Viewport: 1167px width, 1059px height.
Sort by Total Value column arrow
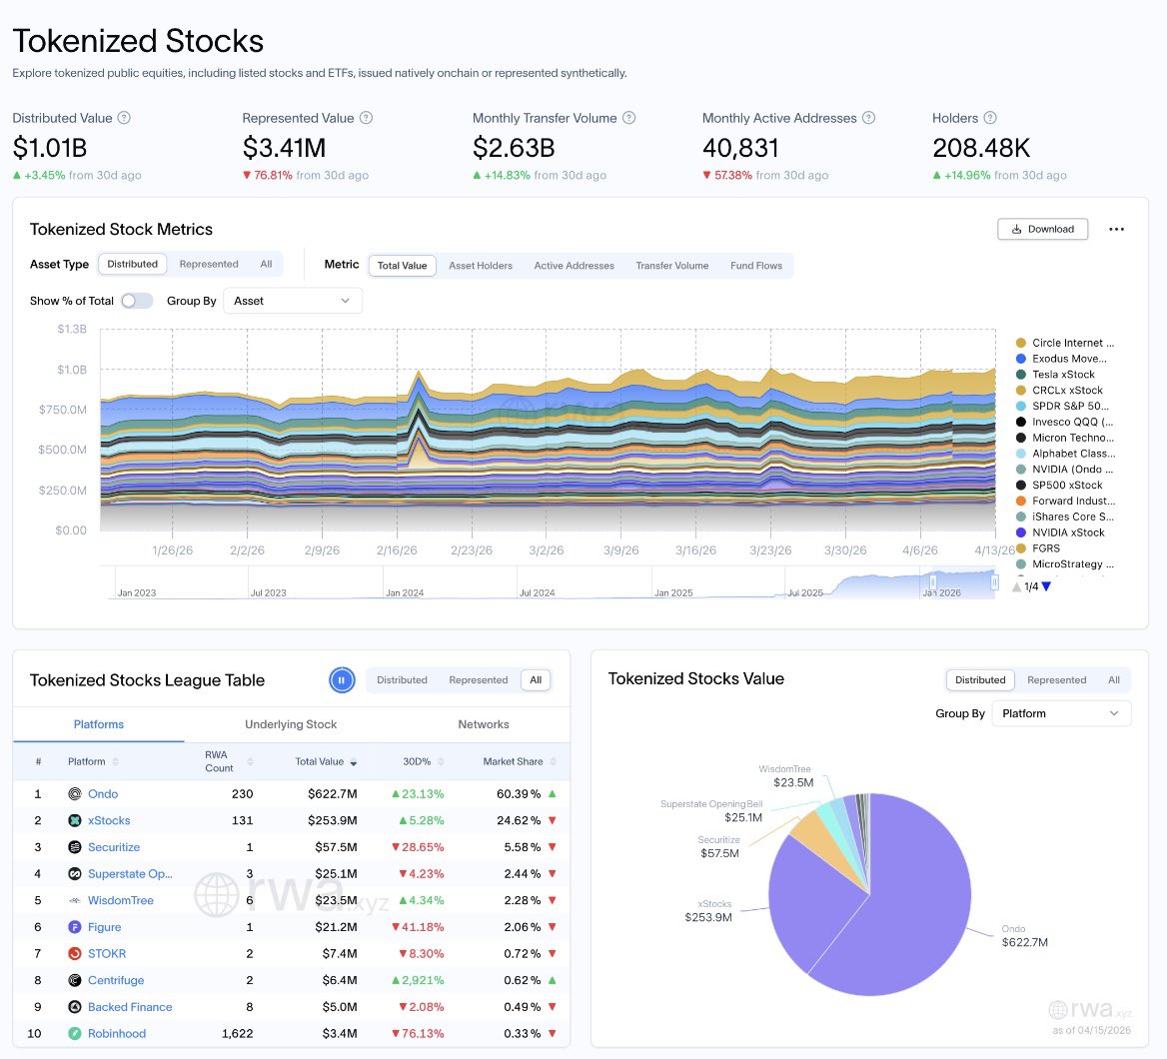(x=354, y=762)
